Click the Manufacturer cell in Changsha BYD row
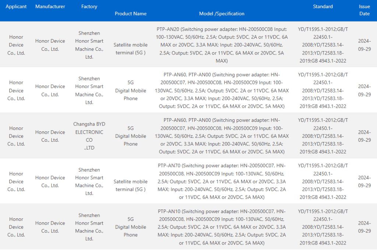The width and height of the screenshot is (377, 250). click(x=50, y=136)
